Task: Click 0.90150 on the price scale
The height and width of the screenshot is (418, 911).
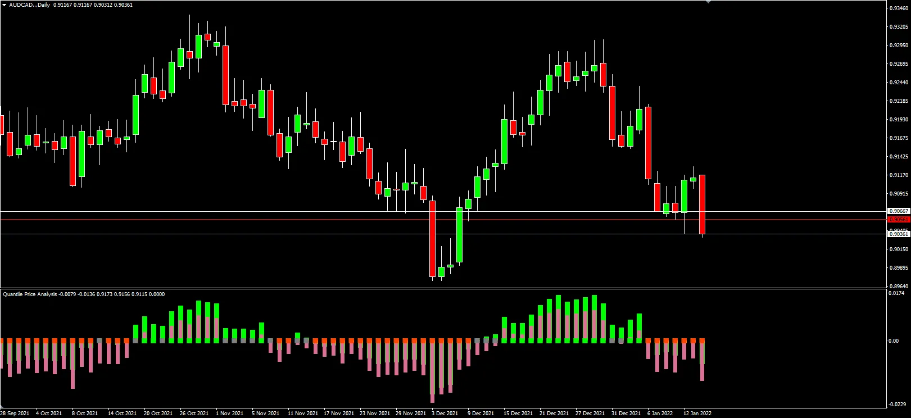Action: point(900,249)
